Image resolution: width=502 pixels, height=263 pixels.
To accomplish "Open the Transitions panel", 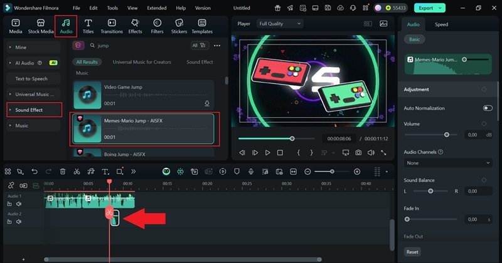I will point(112,26).
